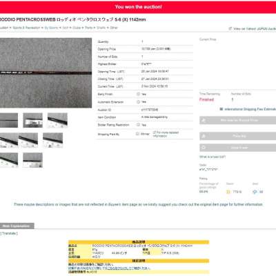Image resolution: width=276 pixels, height=276 pixels.
Task: Select the third thumbnail in the middle row
Action: 52,140
